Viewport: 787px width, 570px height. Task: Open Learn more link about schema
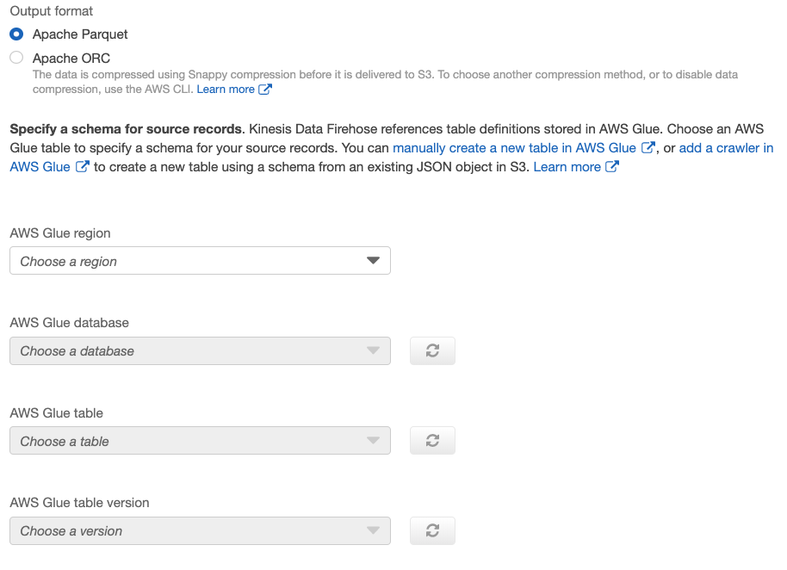point(567,167)
